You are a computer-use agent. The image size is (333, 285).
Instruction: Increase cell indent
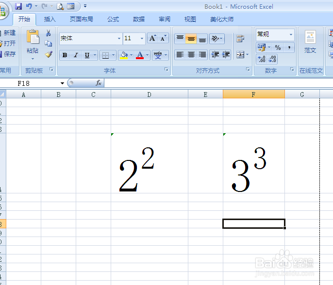[226, 55]
